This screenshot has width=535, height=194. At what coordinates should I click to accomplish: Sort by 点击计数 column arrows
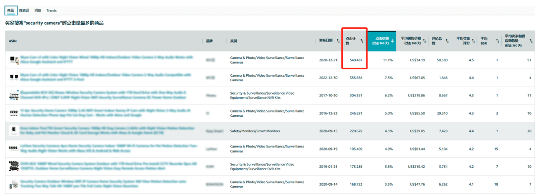(x=362, y=41)
